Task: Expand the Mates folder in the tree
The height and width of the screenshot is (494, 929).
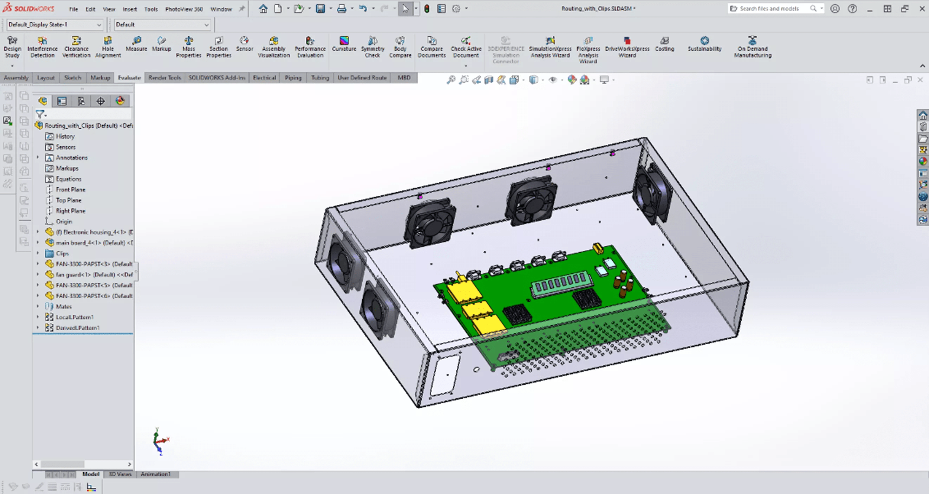Action: [x=38, y=306]
